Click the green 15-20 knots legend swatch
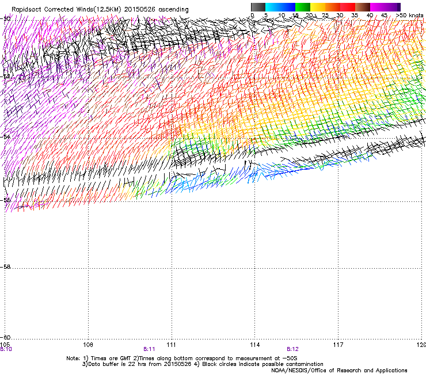Viewport: 426px width, 374px height. point(303,7)
